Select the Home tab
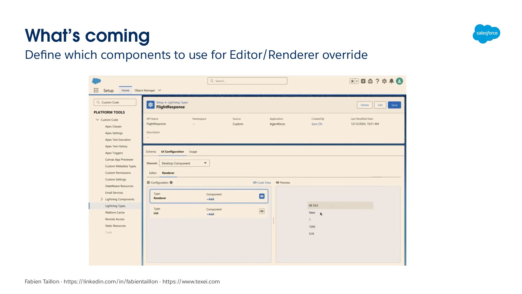 click(x=125, y=90)
